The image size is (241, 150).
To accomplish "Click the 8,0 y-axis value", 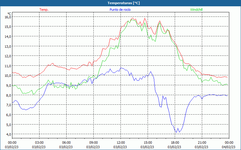I will point(8,95).
